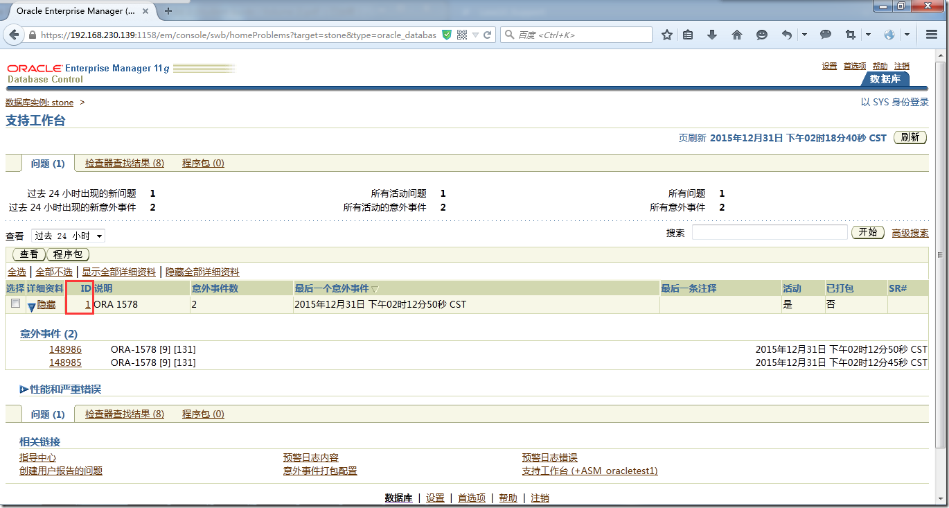Select upper 问题 (1) tab
The width and height of the screenshot is (949, 508).
click(x=48, y=164)
